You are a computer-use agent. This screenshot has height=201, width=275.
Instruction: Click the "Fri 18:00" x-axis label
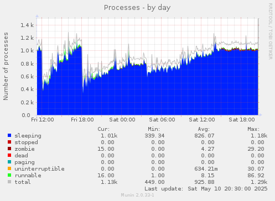tap(82, 120)
